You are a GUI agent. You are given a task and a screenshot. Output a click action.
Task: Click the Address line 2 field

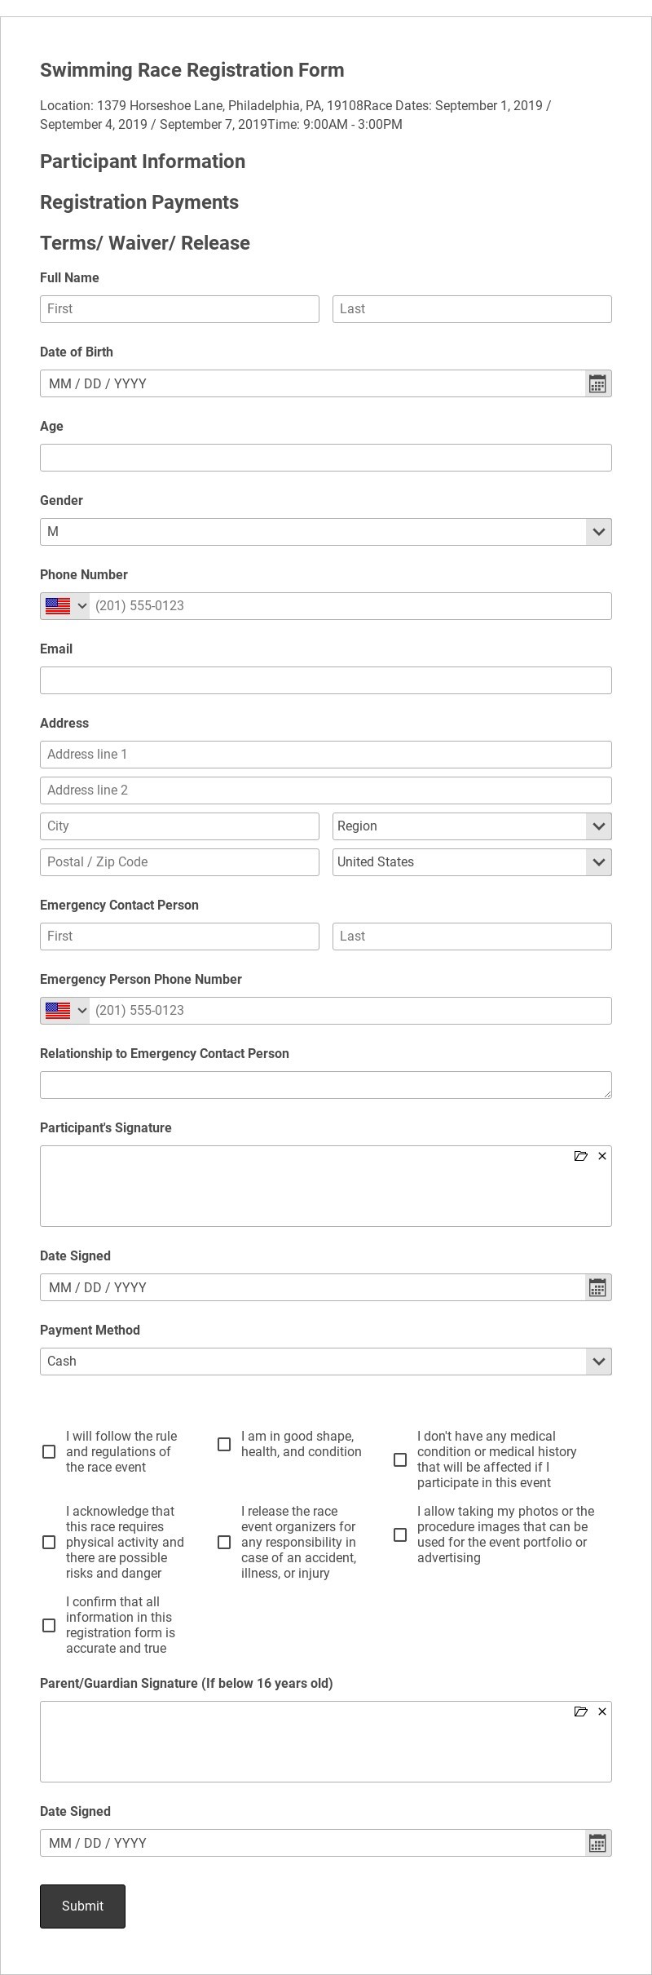point(326,790)
